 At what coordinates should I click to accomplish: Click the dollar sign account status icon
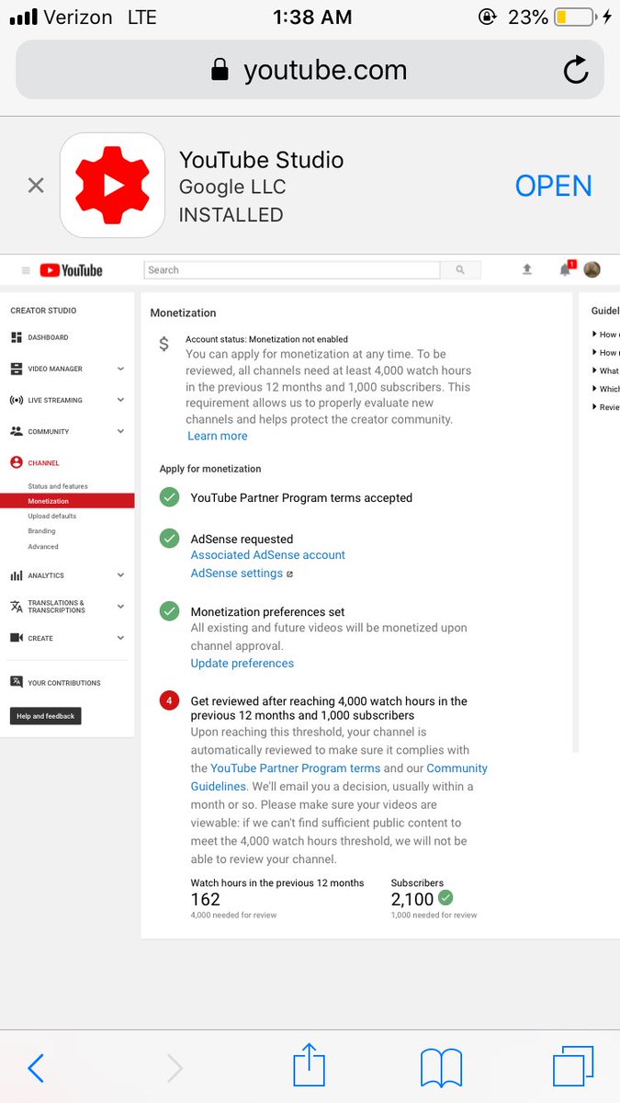click(x=163, y=345)
